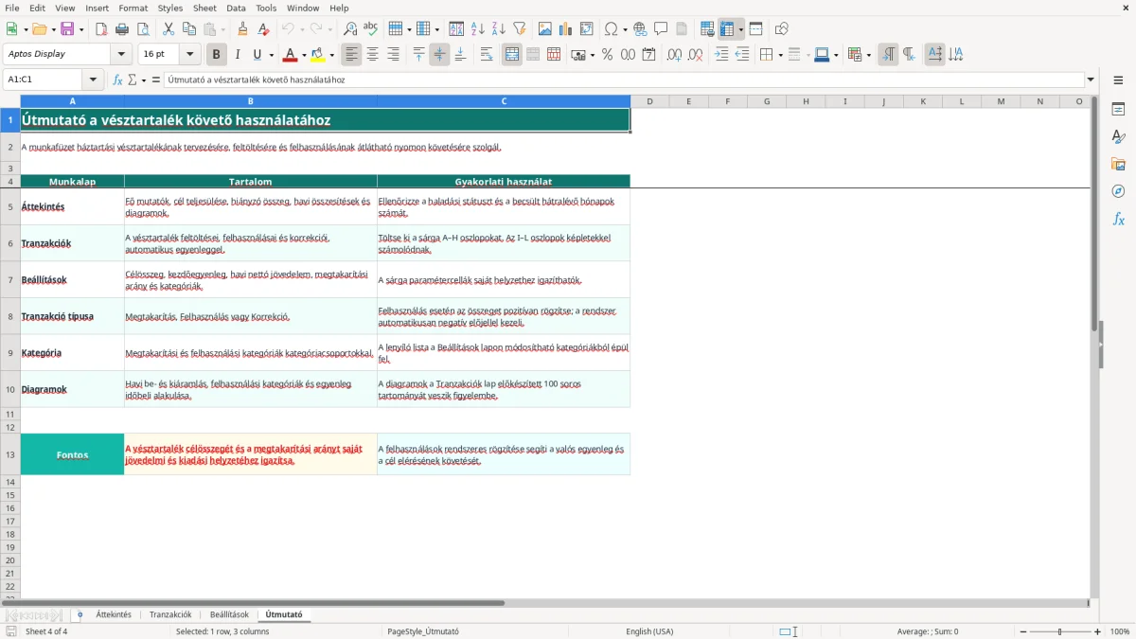The image size is (1136, 639).
Task: Open Print Preview via toolbar icon
Action: [142, 29]
